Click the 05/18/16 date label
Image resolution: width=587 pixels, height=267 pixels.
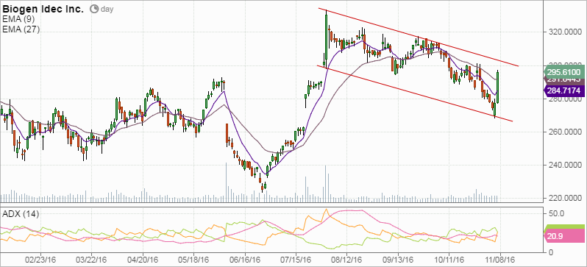[x=193, y=260]
